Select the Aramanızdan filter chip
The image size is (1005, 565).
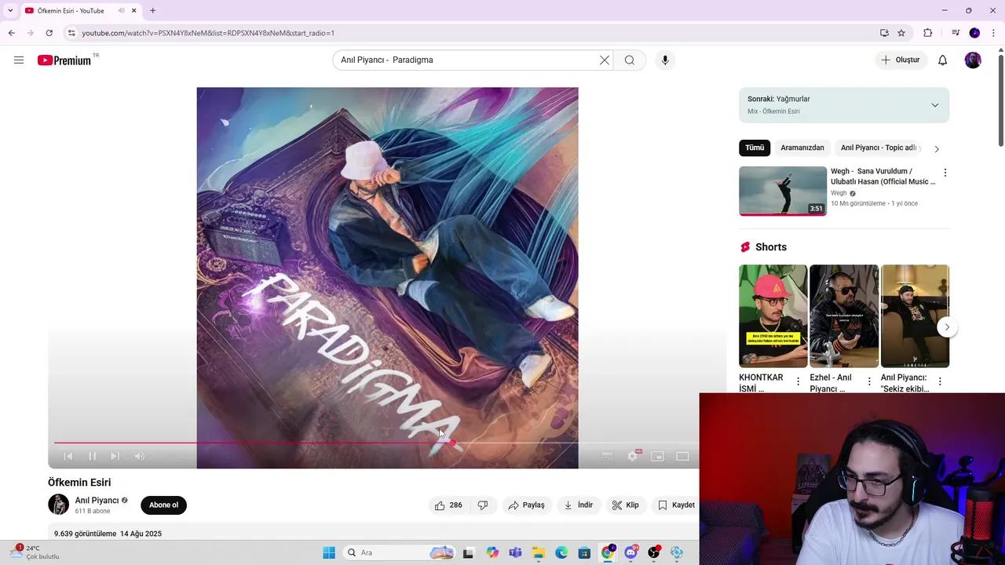[802, 148]
